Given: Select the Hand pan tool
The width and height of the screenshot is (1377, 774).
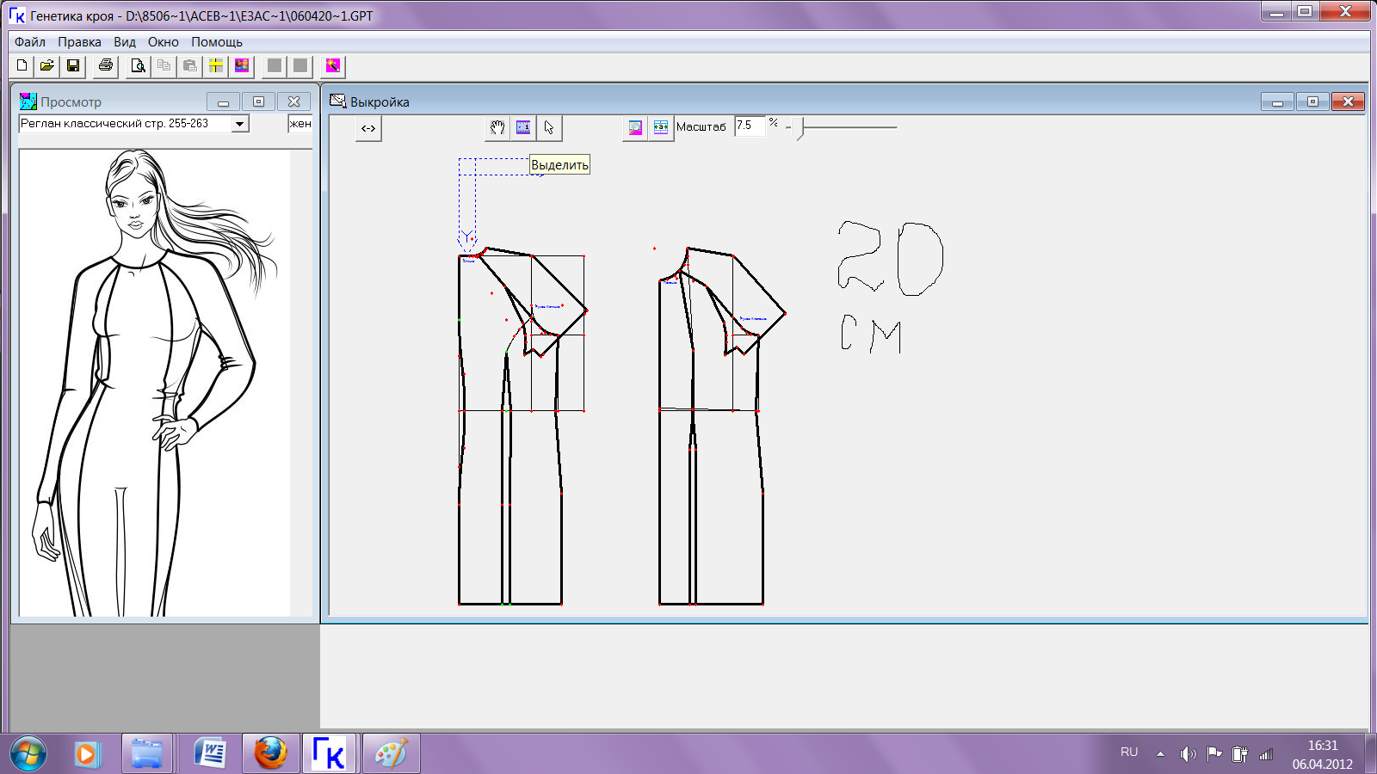Looking at the screenshot, I should click(x=497, y=127).
